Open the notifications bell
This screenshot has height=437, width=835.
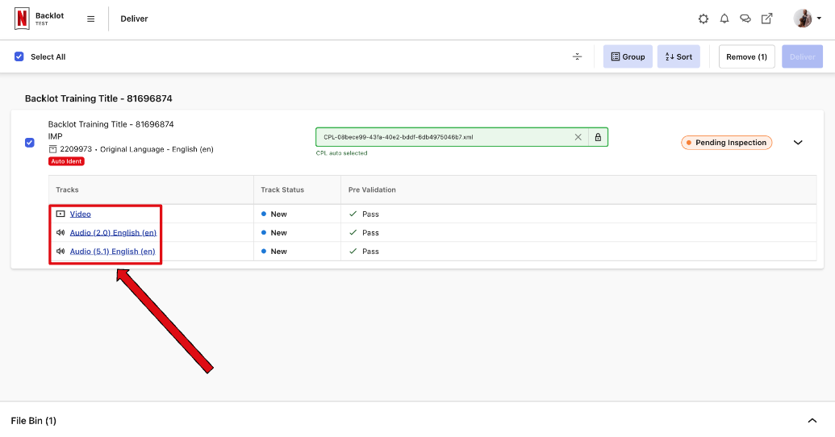724,19
